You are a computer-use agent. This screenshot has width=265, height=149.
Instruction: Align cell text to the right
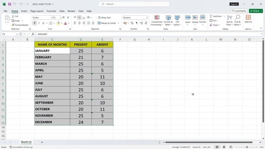coord(84,23)
